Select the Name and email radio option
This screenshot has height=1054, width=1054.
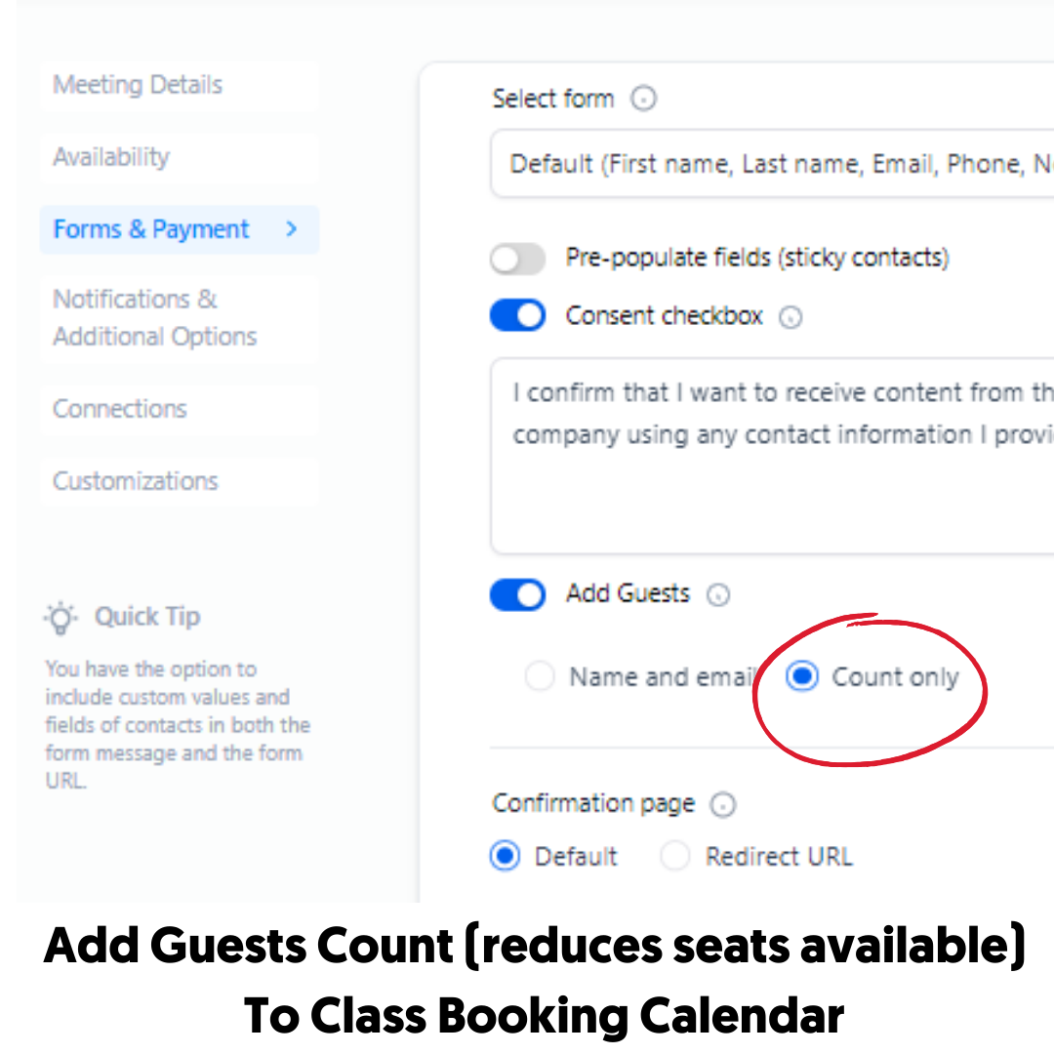540,676
